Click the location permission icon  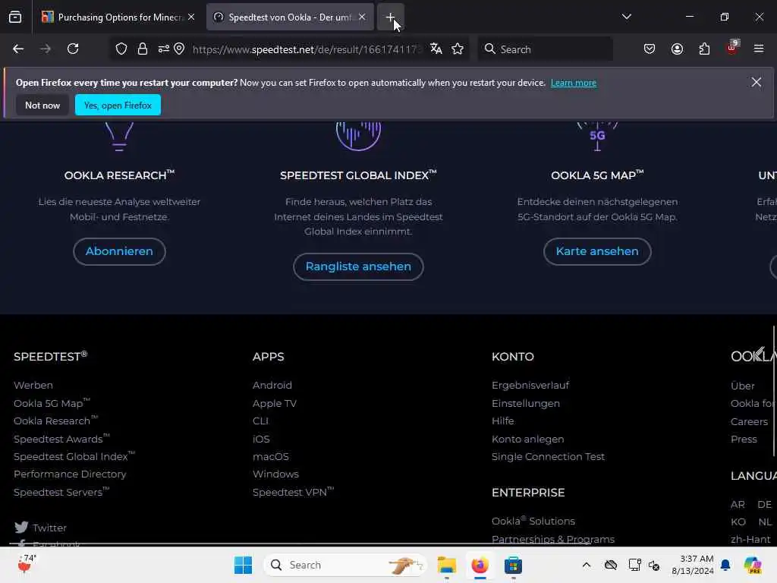[x=179, y=49]
